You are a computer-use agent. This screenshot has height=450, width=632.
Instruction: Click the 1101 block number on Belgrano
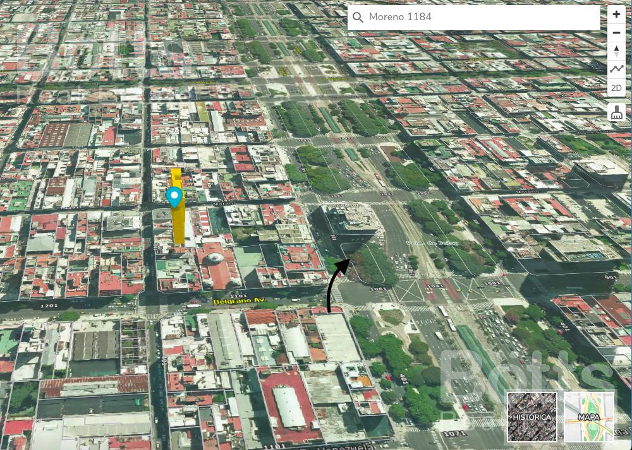click(238, 296)
